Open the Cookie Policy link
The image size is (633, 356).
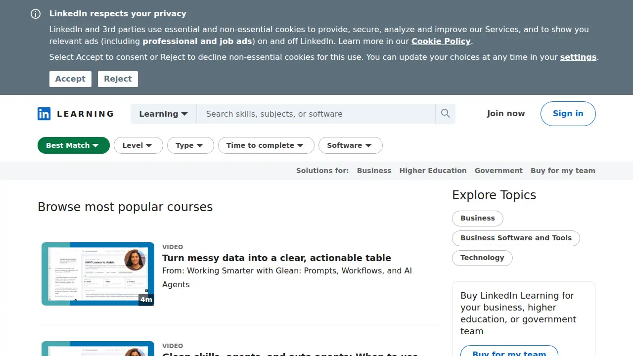441,42
